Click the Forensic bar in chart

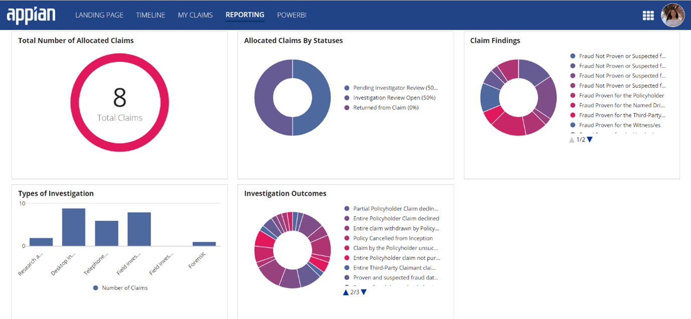[x=204, y=244]
